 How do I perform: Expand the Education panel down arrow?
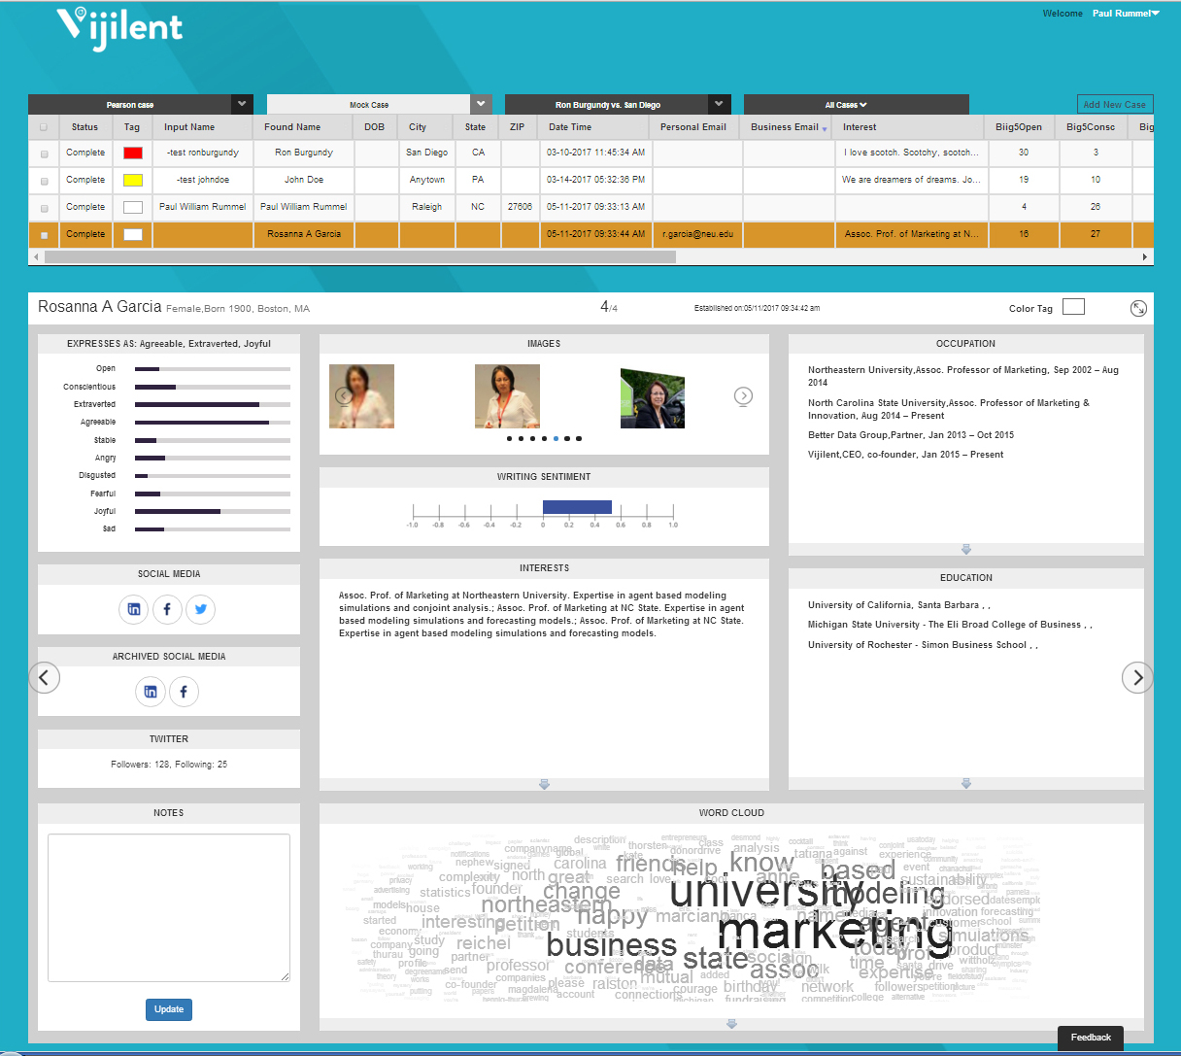point(966,783)
